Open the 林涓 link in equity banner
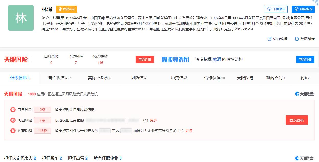Screen dimensions: 319x162 pos(217,60)
